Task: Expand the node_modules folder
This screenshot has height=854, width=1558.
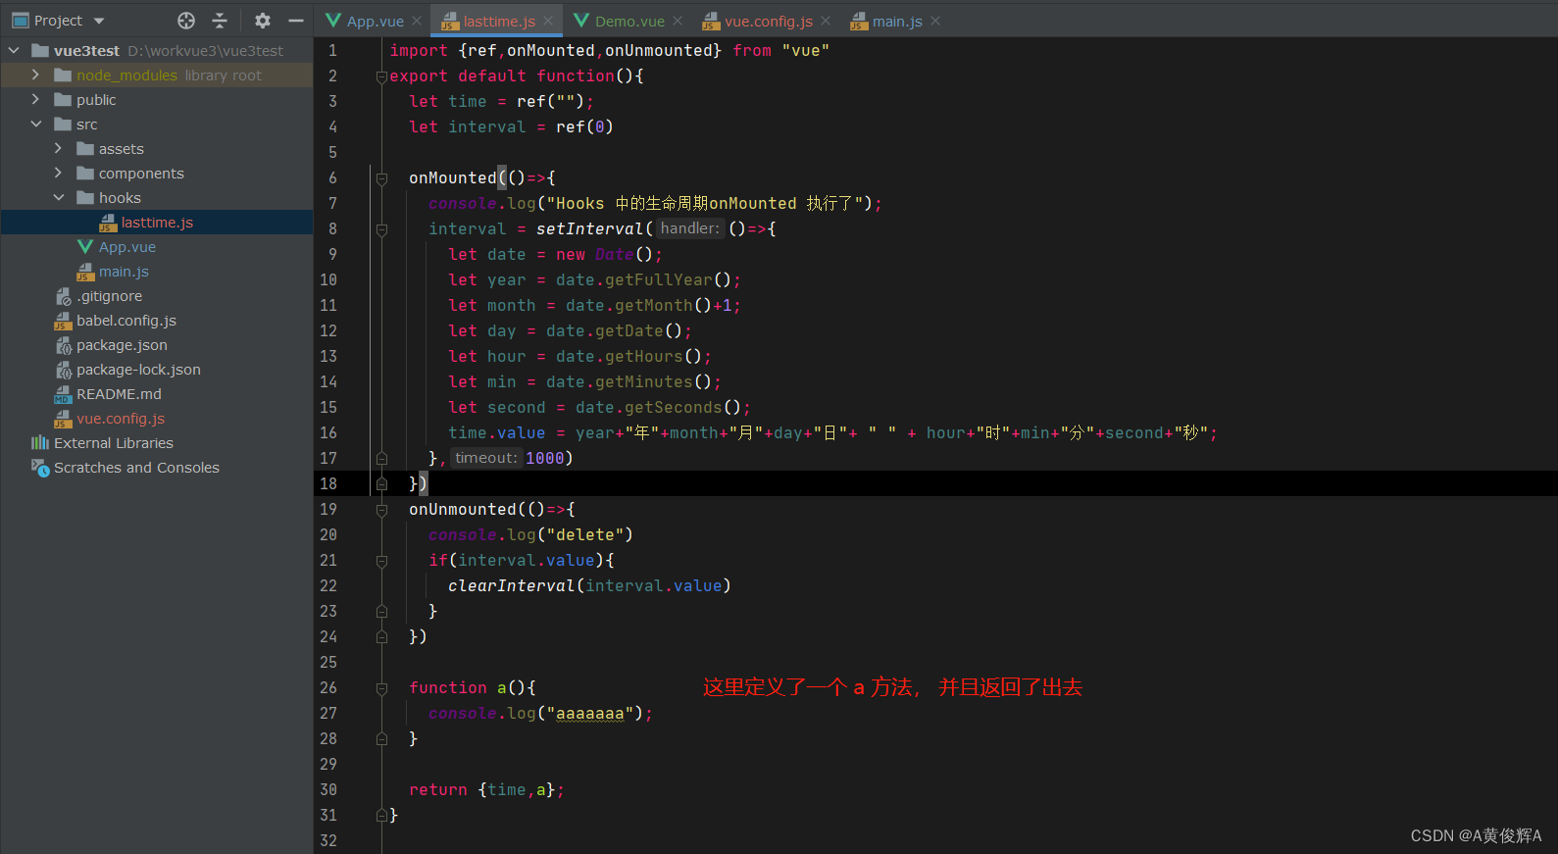Action: [36, 75]
